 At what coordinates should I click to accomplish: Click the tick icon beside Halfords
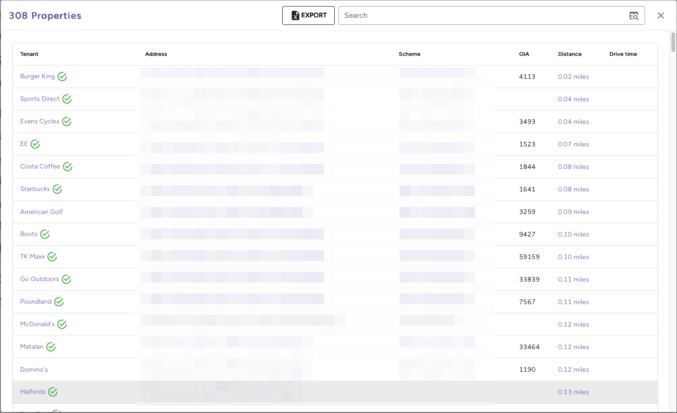[53, 391]
